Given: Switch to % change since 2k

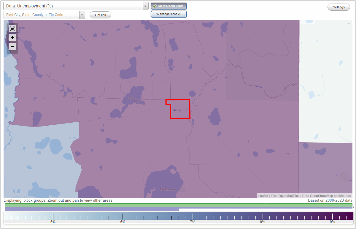Looking at the screenshot, I should click(x=169, y=14).
